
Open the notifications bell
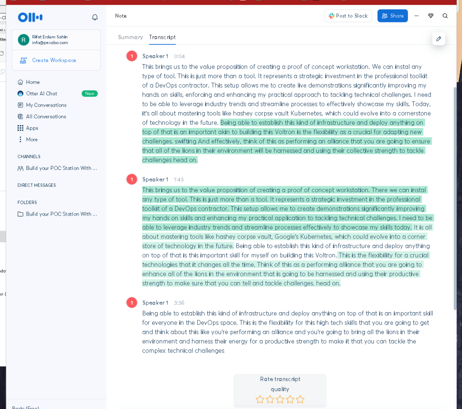point(94,17)
